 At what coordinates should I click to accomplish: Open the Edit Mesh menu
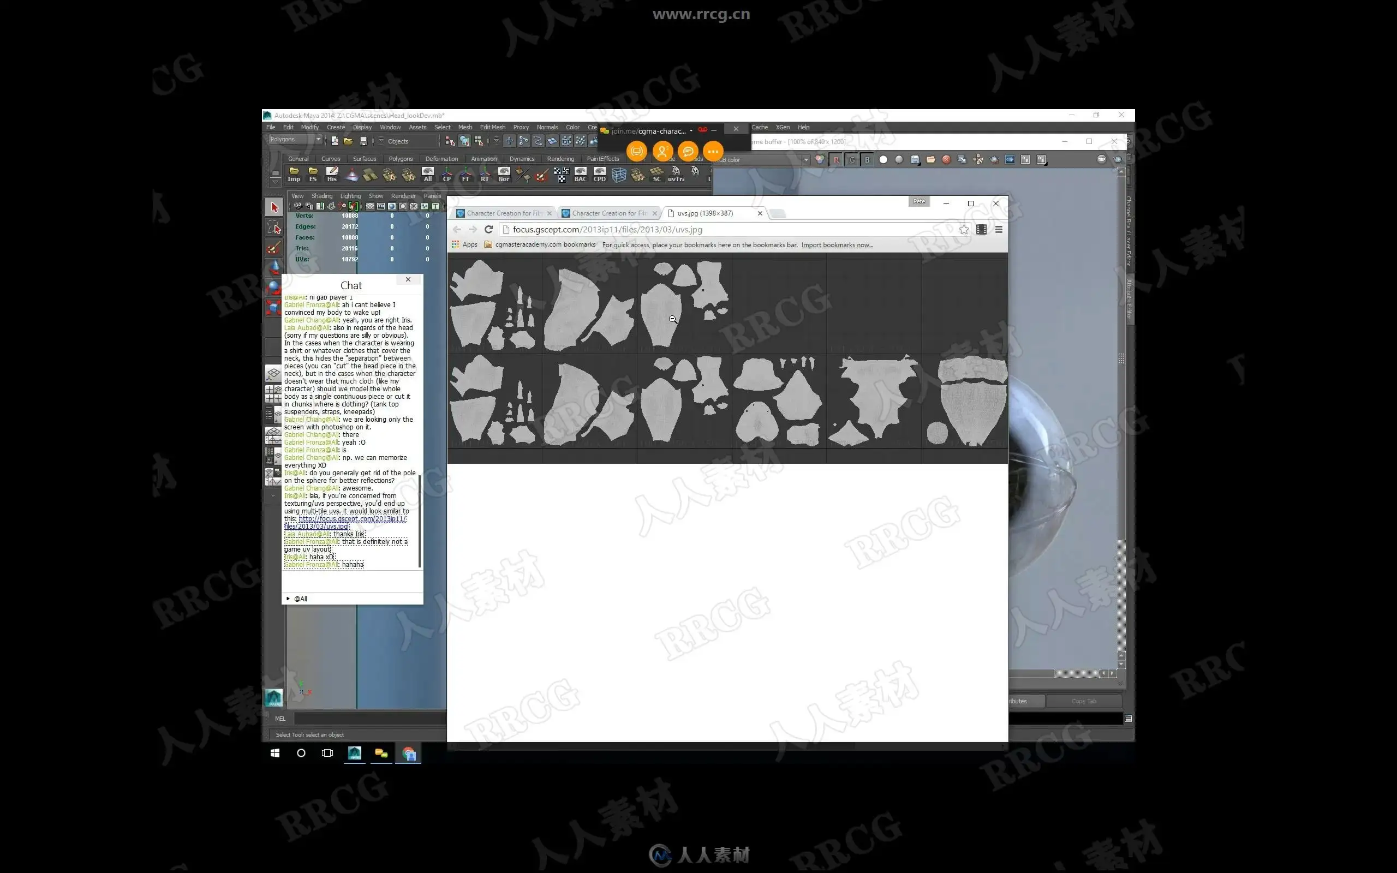click(492, 127)
